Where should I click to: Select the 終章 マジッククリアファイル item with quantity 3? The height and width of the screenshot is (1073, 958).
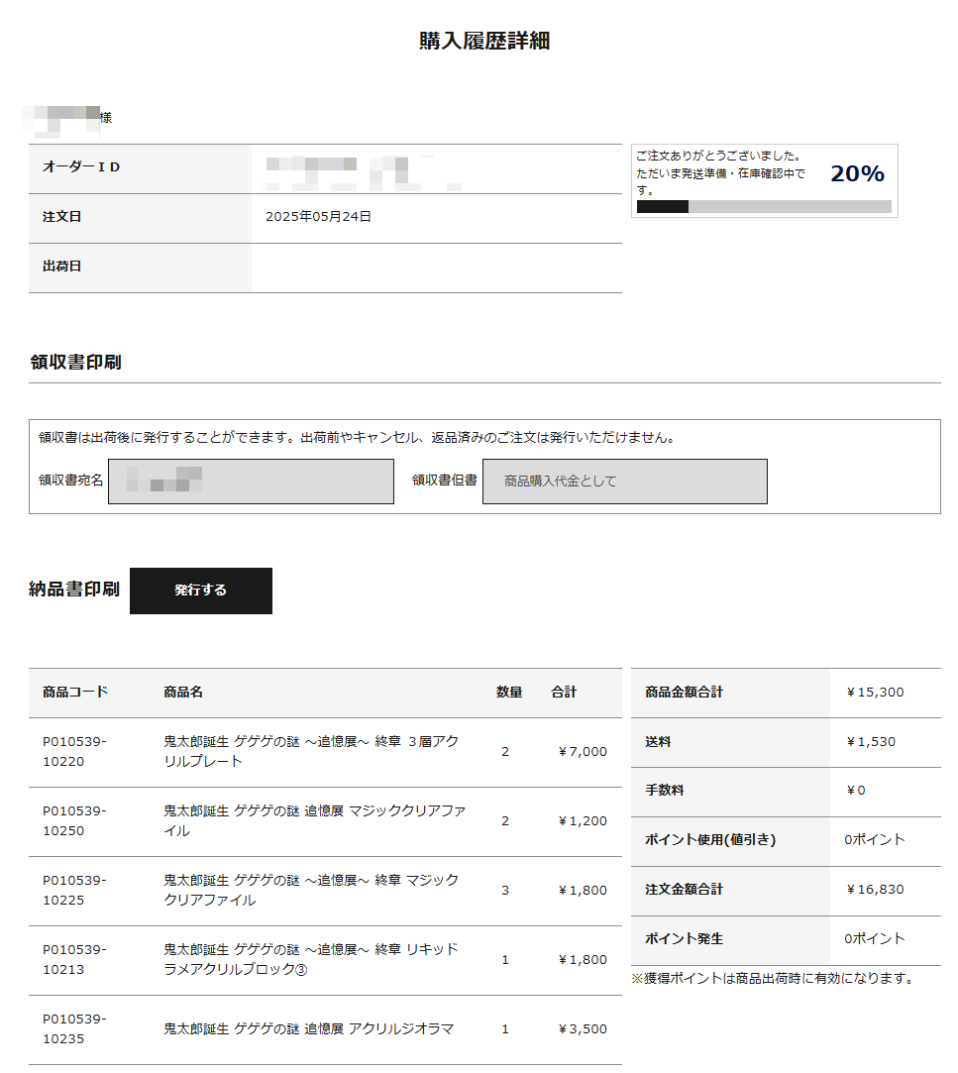pos(310,890)
